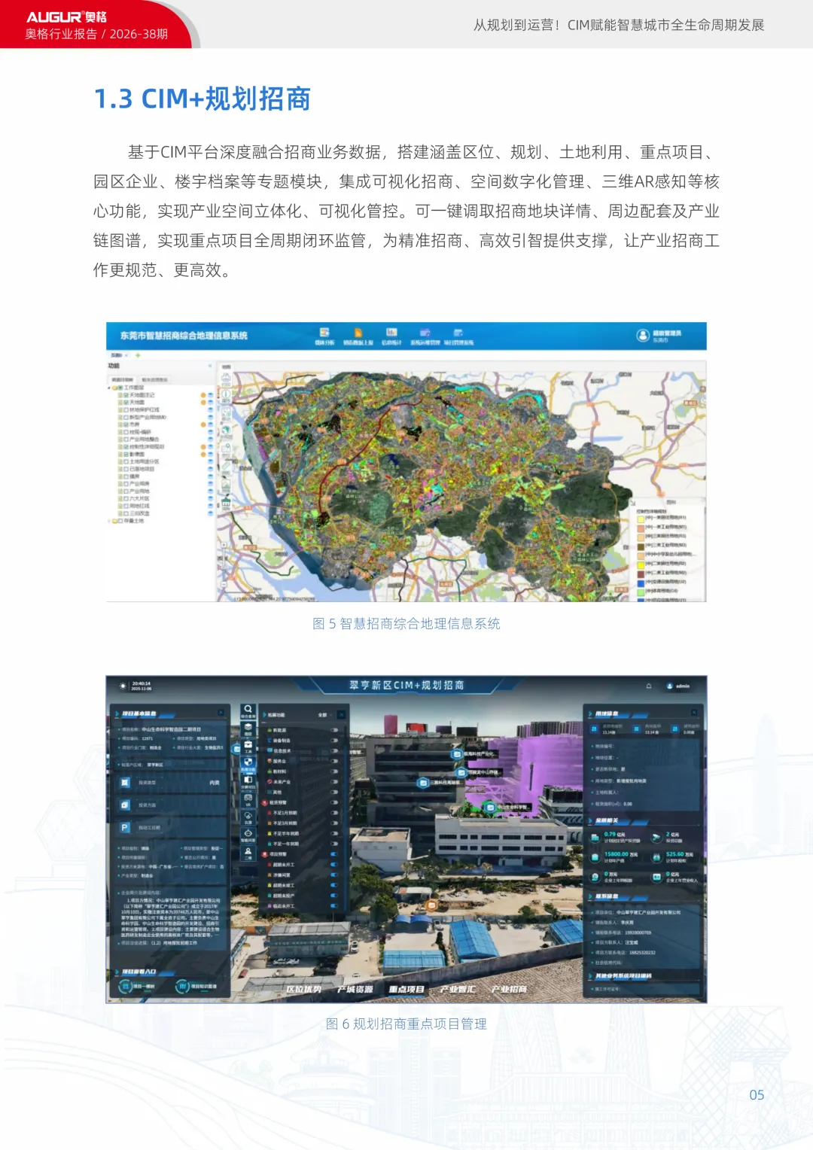The height and width of the screenshot is (1150, 813).
Task: Open the 图层 layers panel
Action: [x=248, y=729]
